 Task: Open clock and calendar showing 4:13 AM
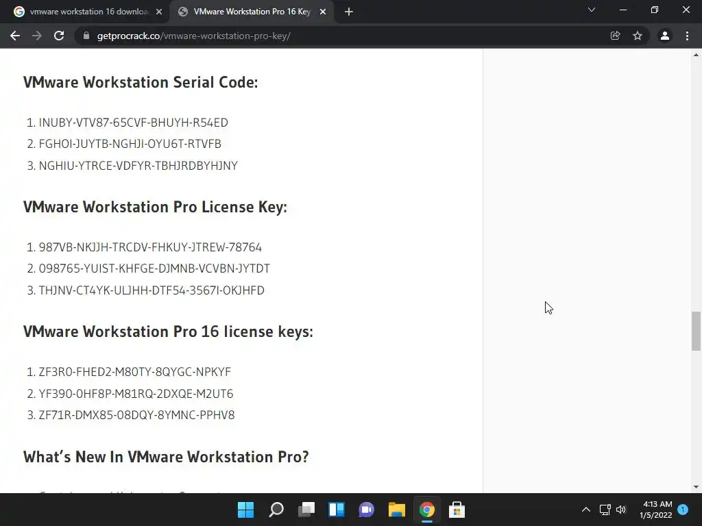point(656,510)
